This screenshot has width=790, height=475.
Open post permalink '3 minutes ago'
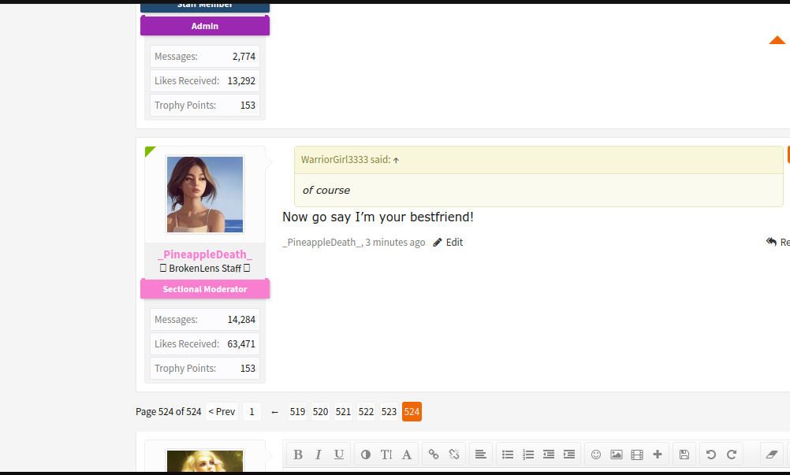click(395, 242)
